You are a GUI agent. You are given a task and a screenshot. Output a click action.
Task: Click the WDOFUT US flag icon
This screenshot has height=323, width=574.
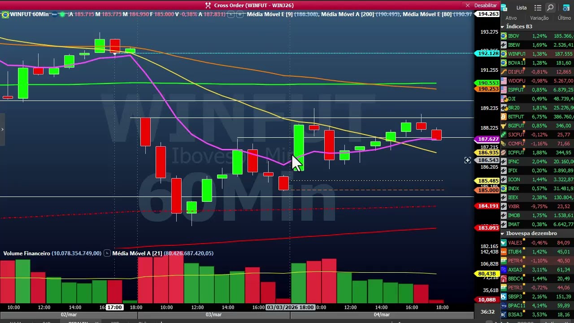tap(504, 81)
